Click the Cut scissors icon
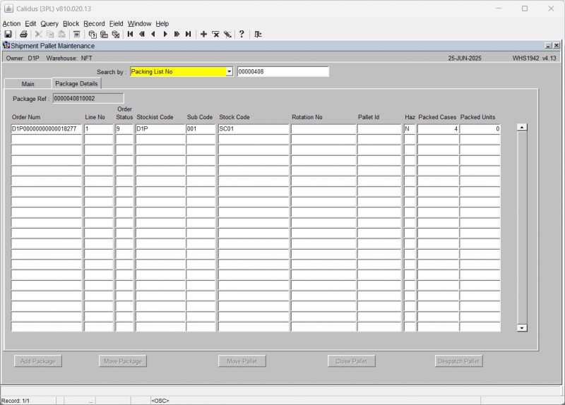The height and width of the screenshot is (405, 565). (39, 34)
